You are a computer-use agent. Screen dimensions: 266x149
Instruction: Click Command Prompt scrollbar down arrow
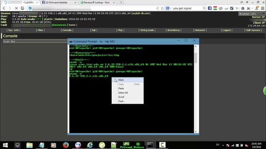click(x=196, y=131)
